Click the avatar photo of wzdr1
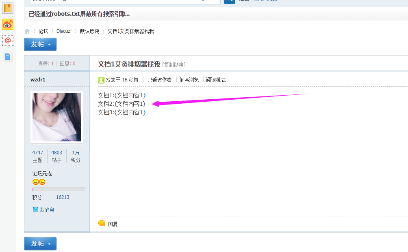Viewport: 408px width, 252px height. [x=56, y=116]
